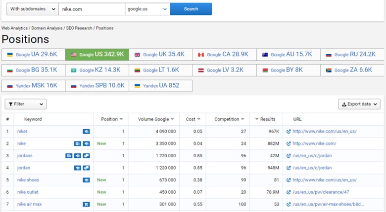The image size is (386, 212).
Task: Open the google.us search engine dropdown
Action: tap(147, 9)
